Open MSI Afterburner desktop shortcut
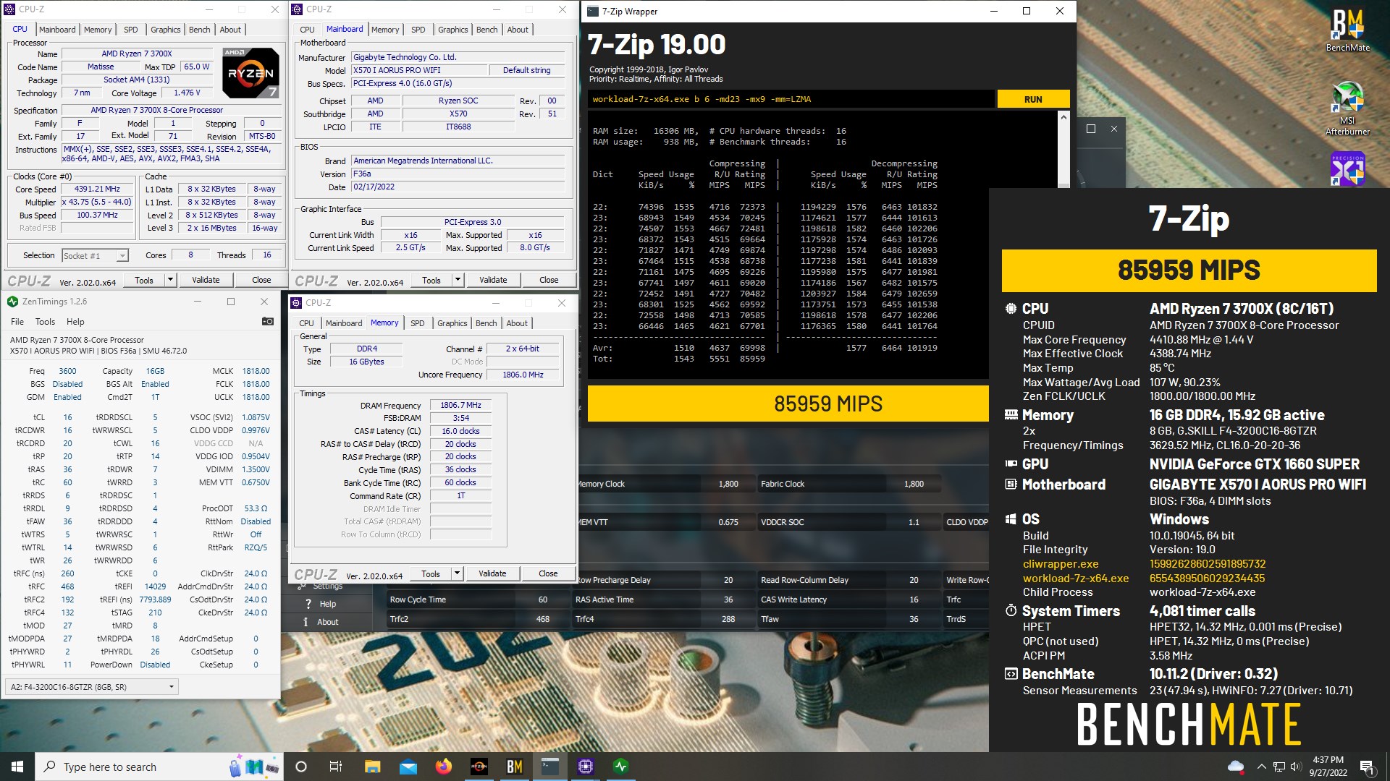1390x781 pixels. [1347, 107]
